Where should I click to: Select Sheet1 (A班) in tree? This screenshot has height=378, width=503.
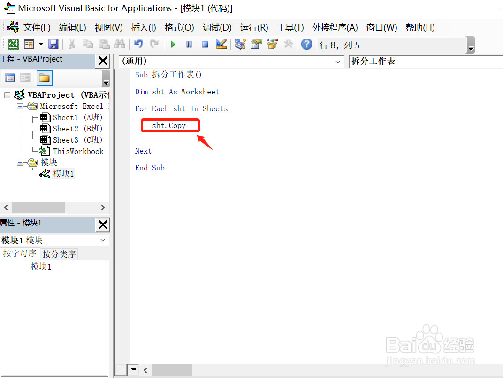[77, 117]
